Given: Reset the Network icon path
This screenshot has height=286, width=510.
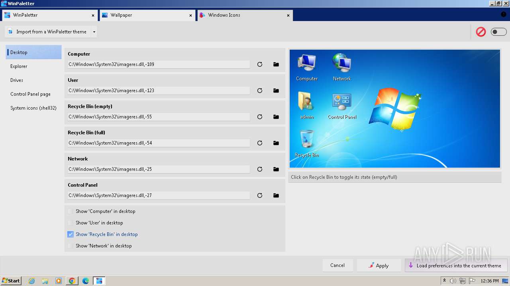Looking at the screenshot, I should [x=260, y=169].
